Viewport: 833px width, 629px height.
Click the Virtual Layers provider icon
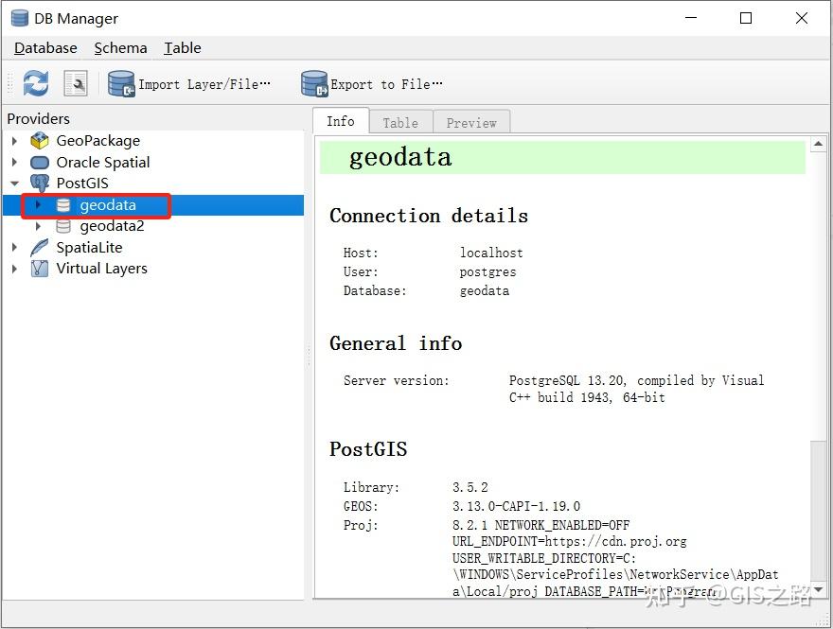click(x=39, y=269)
